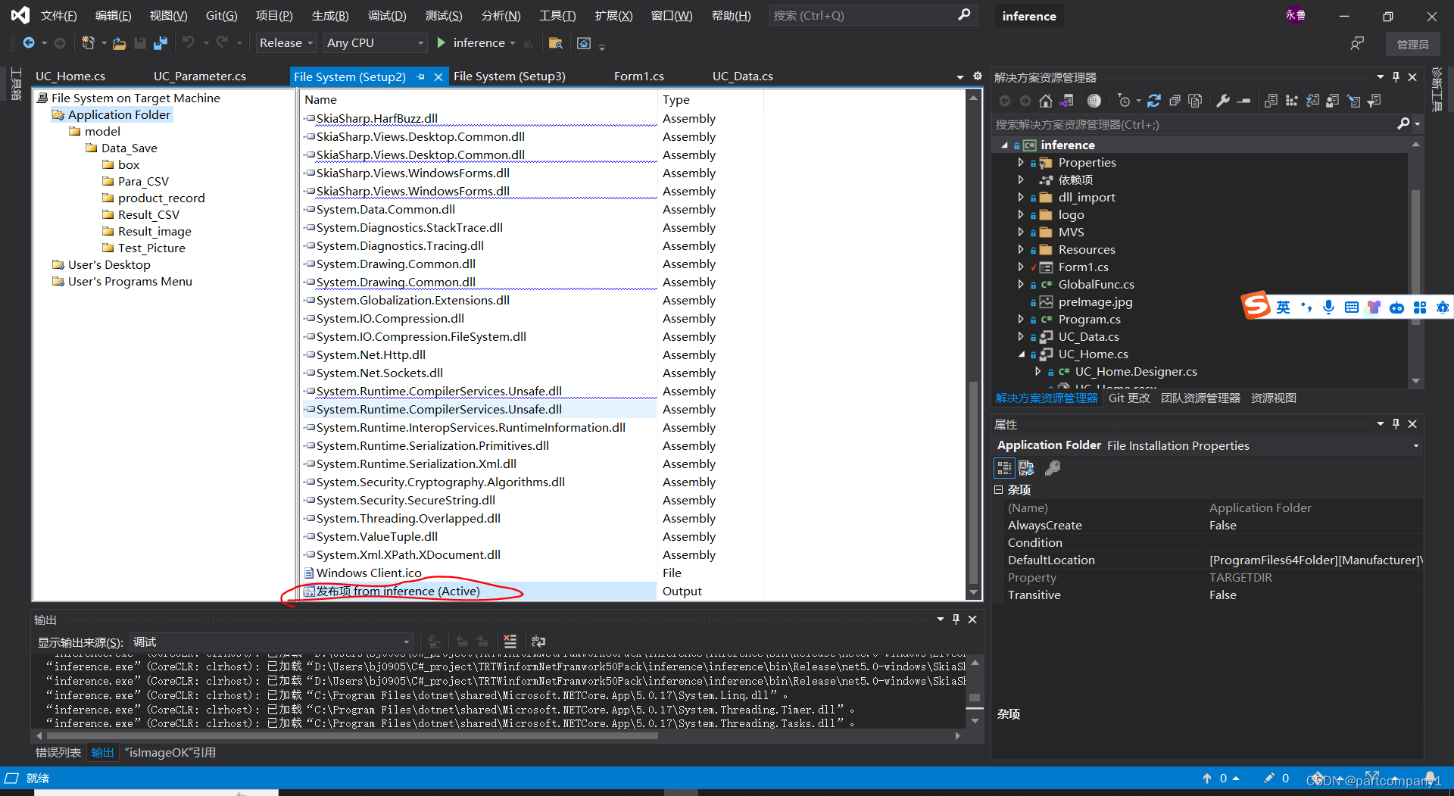Viewport: 1454px width, 796px height.
Task: Click the 管理员 button in title bar
Action: coord(1413,44)
